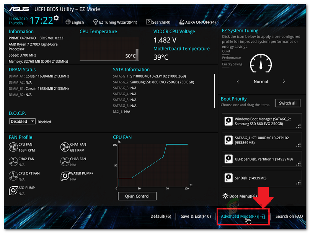The height and width of the screenshot is (233, 310).
Task: Click the AURA lighting icon
Action: pos(182,22)
